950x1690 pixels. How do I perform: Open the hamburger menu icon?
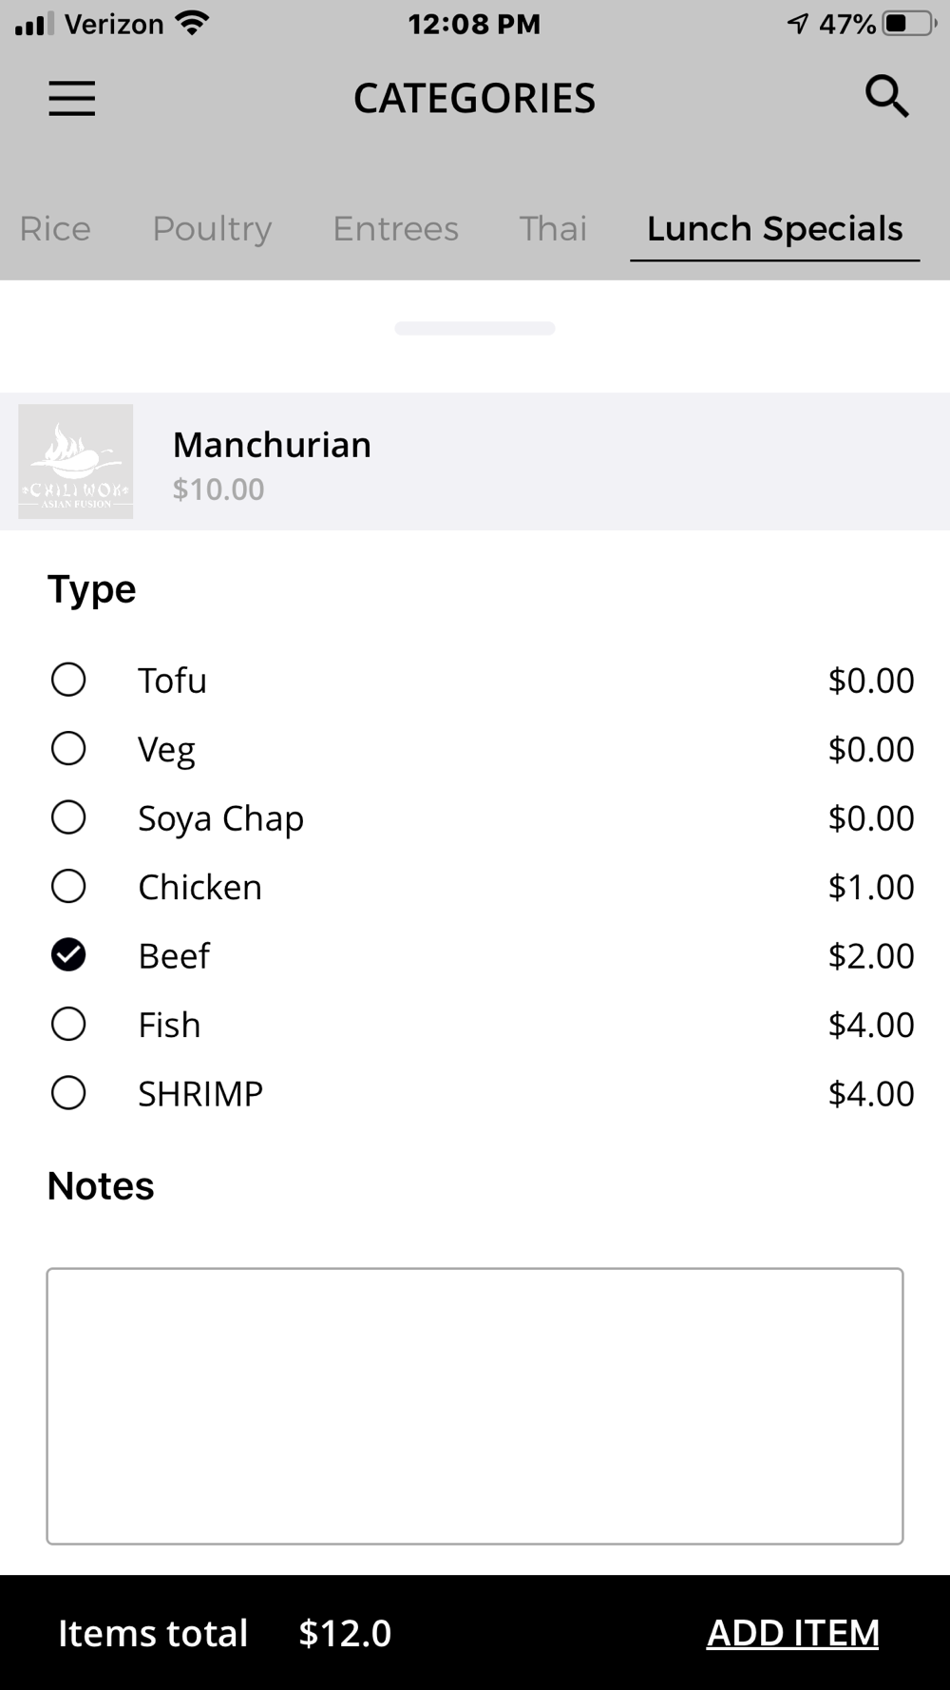(x=72, y=98)
